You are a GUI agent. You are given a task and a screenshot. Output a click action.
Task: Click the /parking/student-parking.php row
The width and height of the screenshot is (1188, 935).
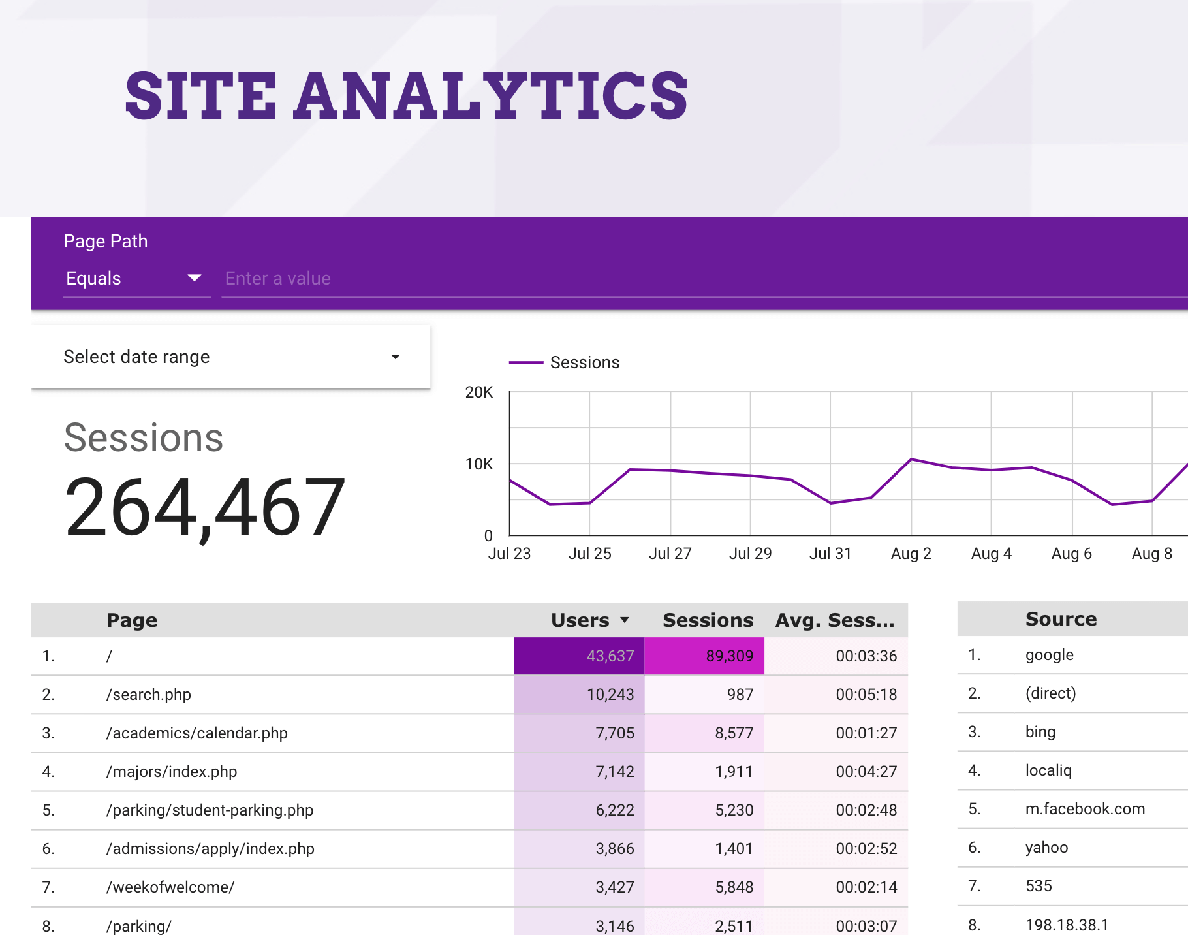(x=210, y=810)
